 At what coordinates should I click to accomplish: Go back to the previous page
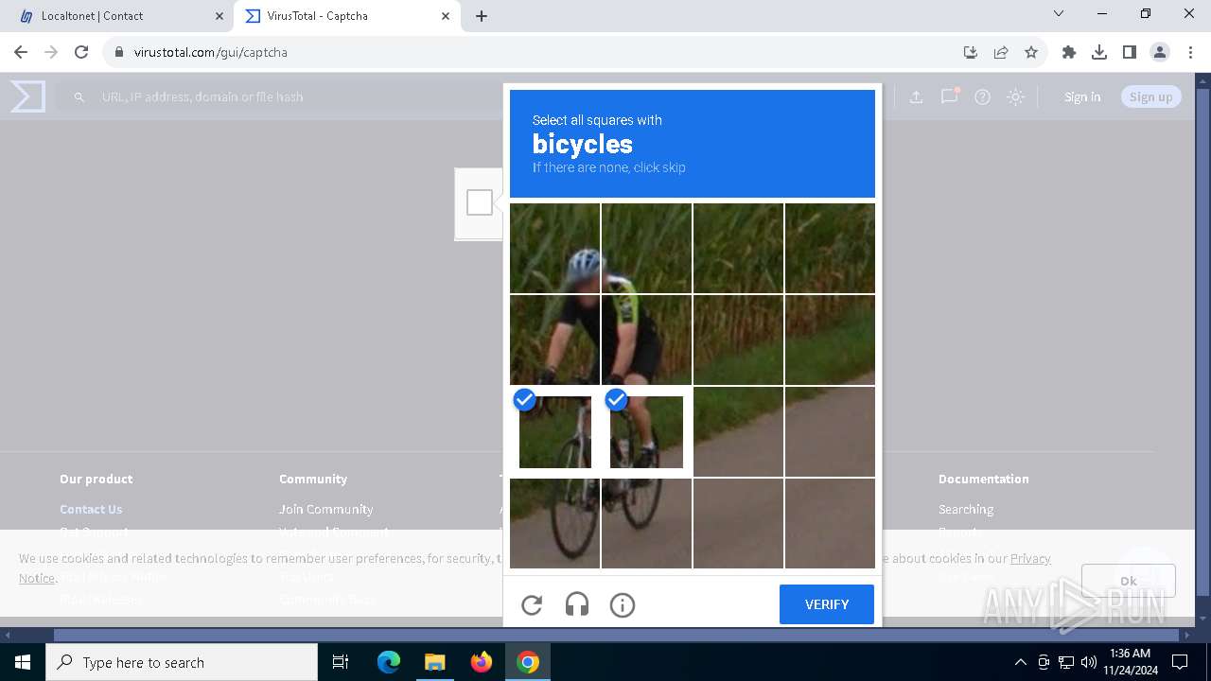point(21,52)
